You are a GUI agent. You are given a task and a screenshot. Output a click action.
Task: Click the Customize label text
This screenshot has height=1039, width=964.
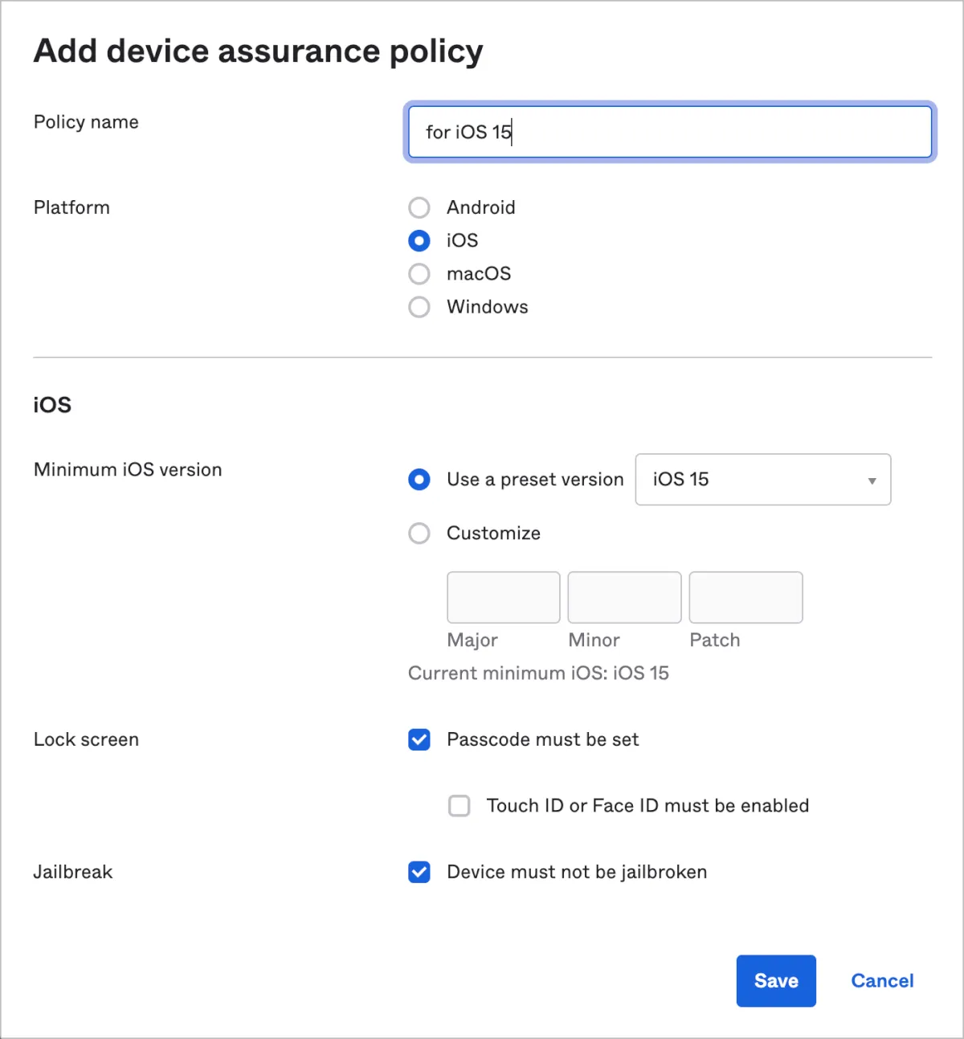coord(493,534)
